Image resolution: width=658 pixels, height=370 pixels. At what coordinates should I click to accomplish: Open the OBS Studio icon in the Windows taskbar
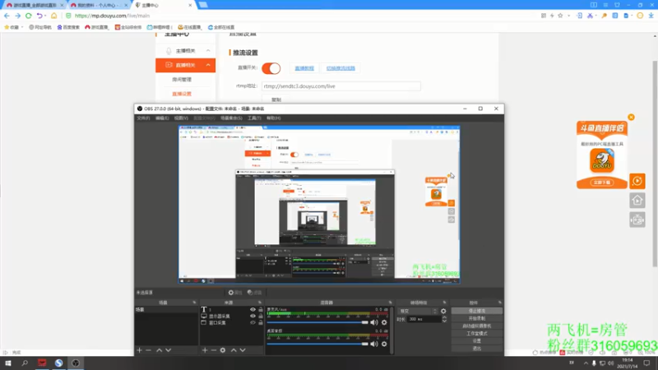(76, 363)
